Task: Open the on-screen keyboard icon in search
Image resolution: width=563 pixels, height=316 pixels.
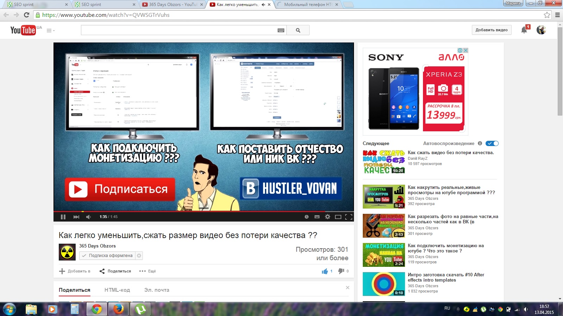Action: (x=281, y=30)
